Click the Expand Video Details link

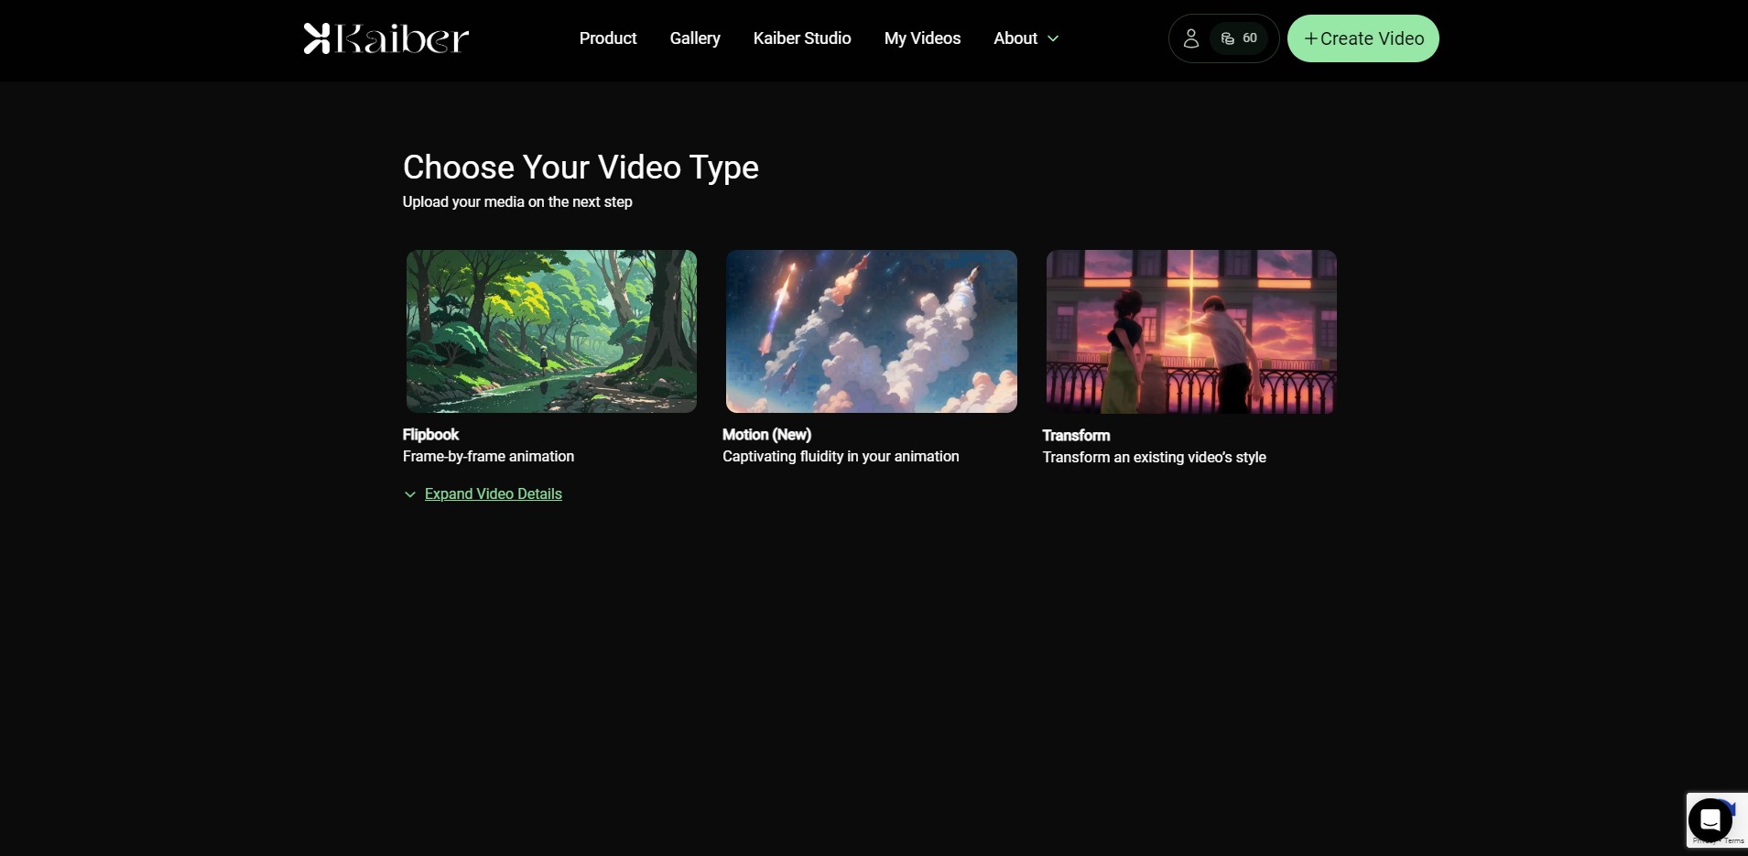(494, 494)
